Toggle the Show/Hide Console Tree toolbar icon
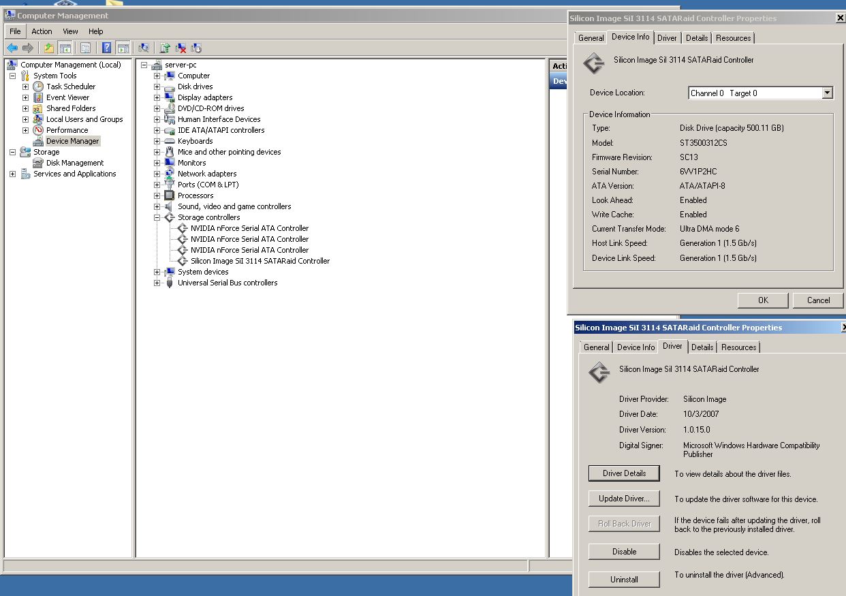846x596 pixels. [x=65, y=48]
